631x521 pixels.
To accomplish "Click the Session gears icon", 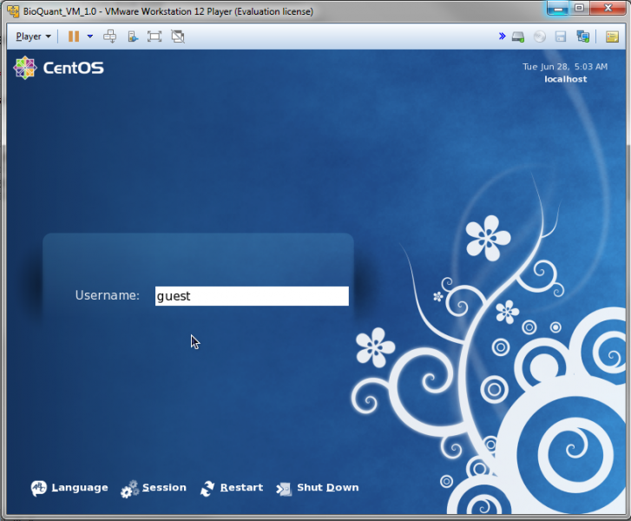I will tap(129, 489).
